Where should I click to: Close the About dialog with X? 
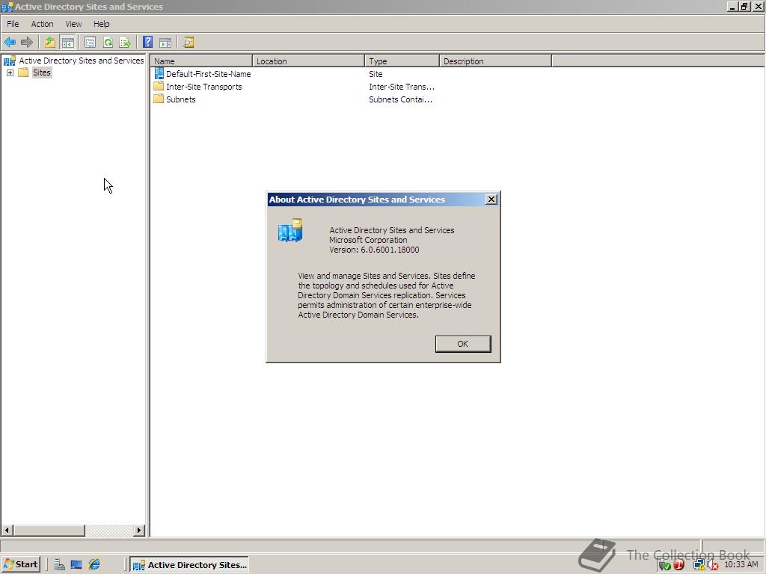491,199
